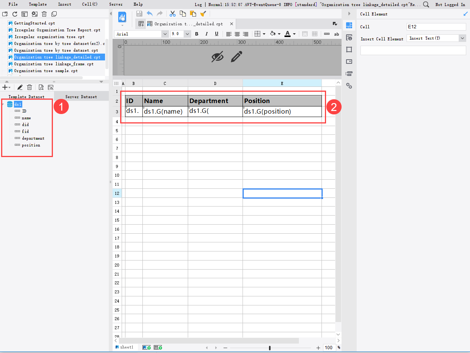Click the hyperlink chain icon in right sidebar
Viewport: 470px width, 353px height.
point(349,86)
